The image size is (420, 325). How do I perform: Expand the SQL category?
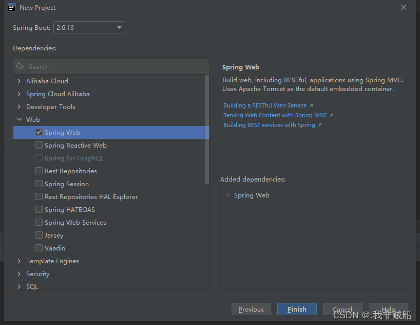click(x=19, y=286)
